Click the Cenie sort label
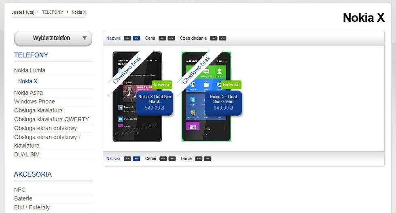This screenshot has height=213, width=396. 150,158
